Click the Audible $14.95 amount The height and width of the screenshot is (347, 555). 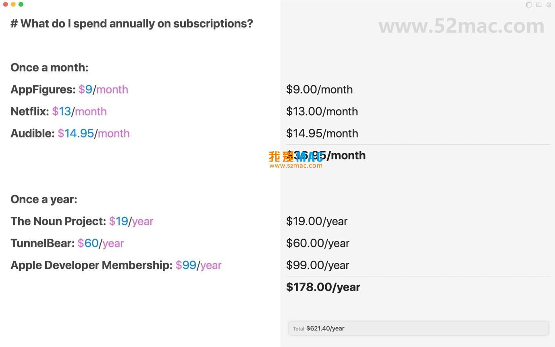79,133
